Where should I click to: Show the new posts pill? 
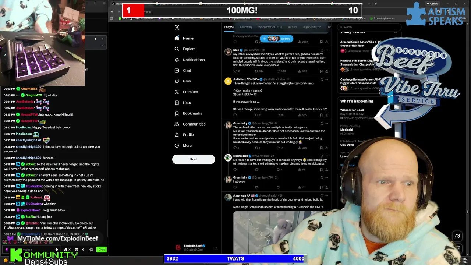(x=276, y=39)
